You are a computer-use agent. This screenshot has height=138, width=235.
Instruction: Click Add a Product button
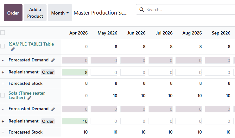[35, 13]
